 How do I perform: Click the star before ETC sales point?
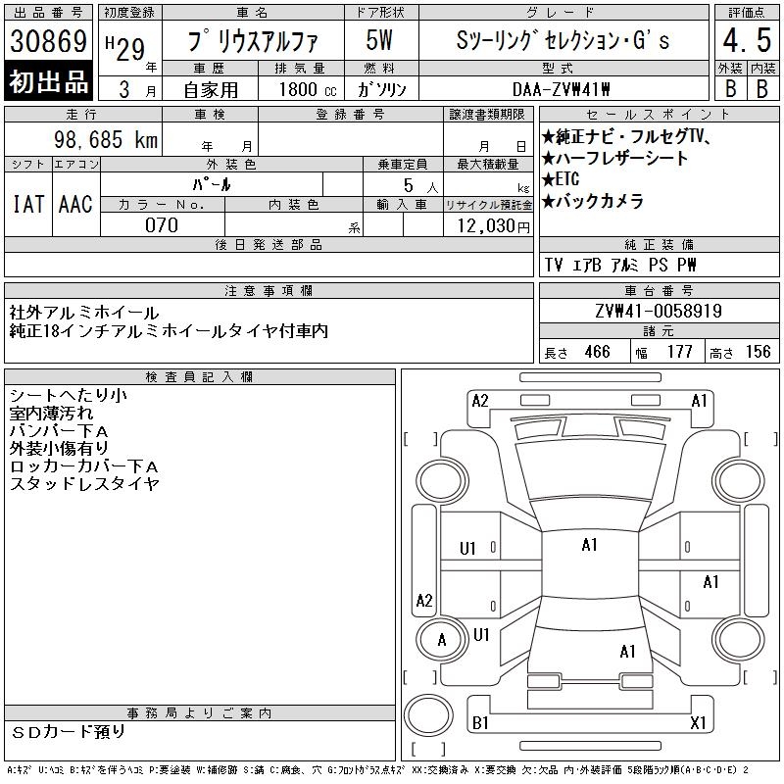point(548,179)
